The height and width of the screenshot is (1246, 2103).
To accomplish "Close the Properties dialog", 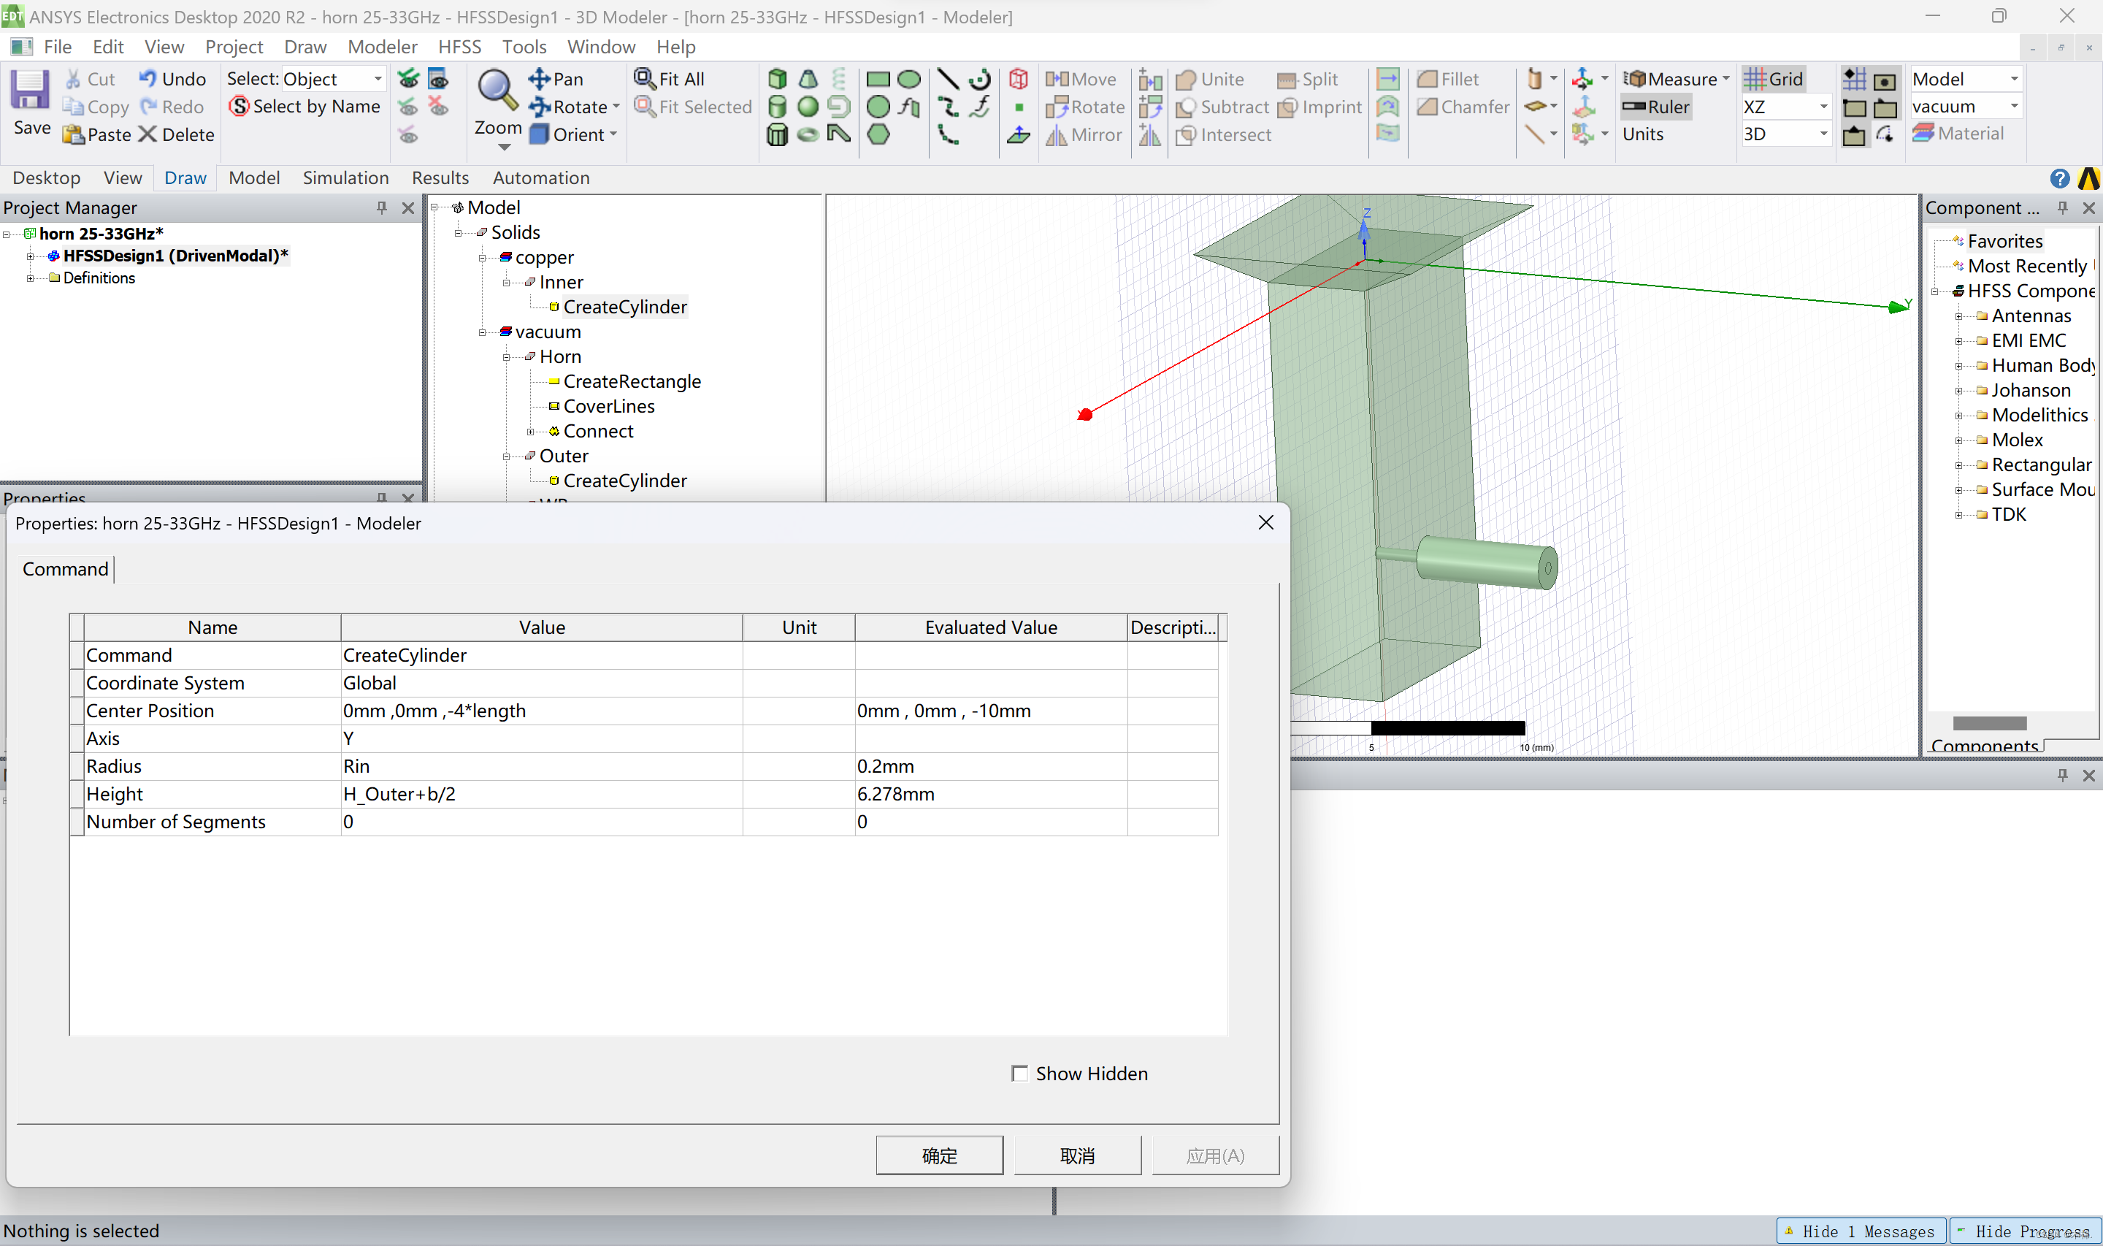I will pyautogui.click(x=1265, y=522).
